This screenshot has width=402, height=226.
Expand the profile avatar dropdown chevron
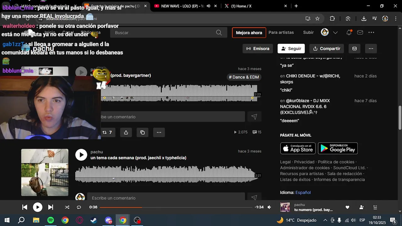(335, 32)
